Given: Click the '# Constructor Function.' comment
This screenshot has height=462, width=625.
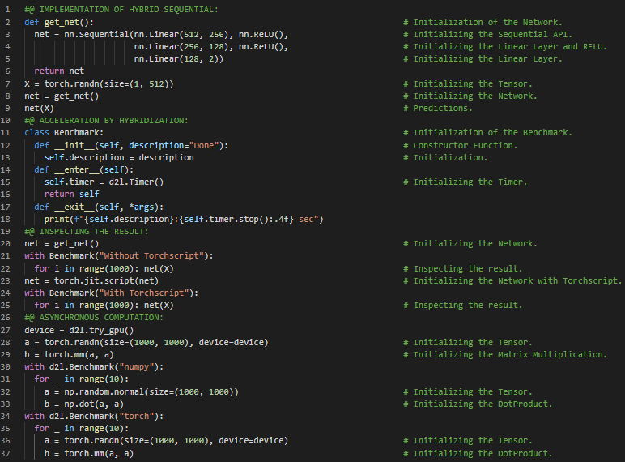Looking at the screenshot, I should coord(465,145).
